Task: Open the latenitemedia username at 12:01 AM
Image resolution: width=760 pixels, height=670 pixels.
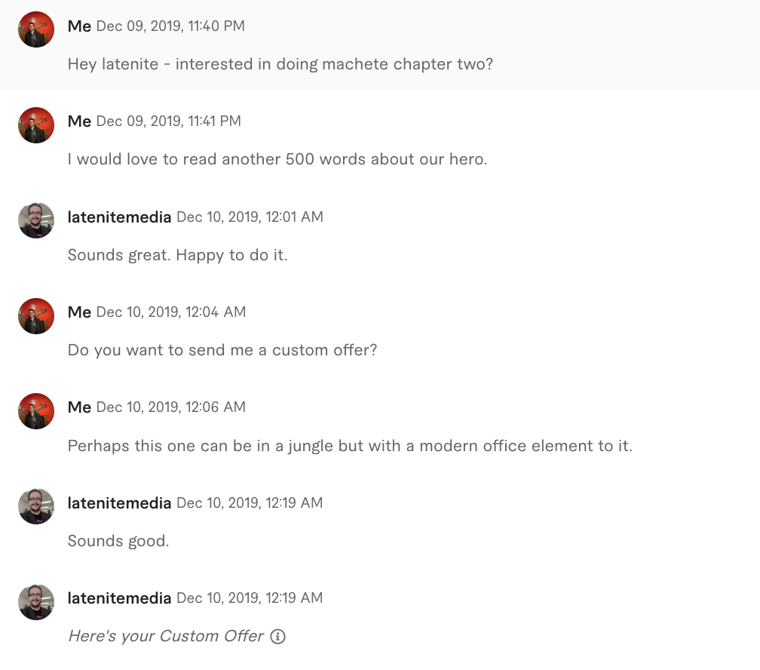Action: [x=119, y=217]
